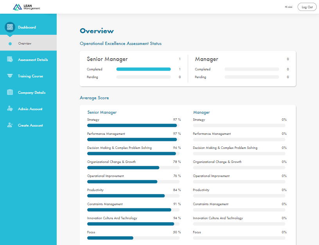Click the Senior Manager Strategy score bar

[133, 125]
